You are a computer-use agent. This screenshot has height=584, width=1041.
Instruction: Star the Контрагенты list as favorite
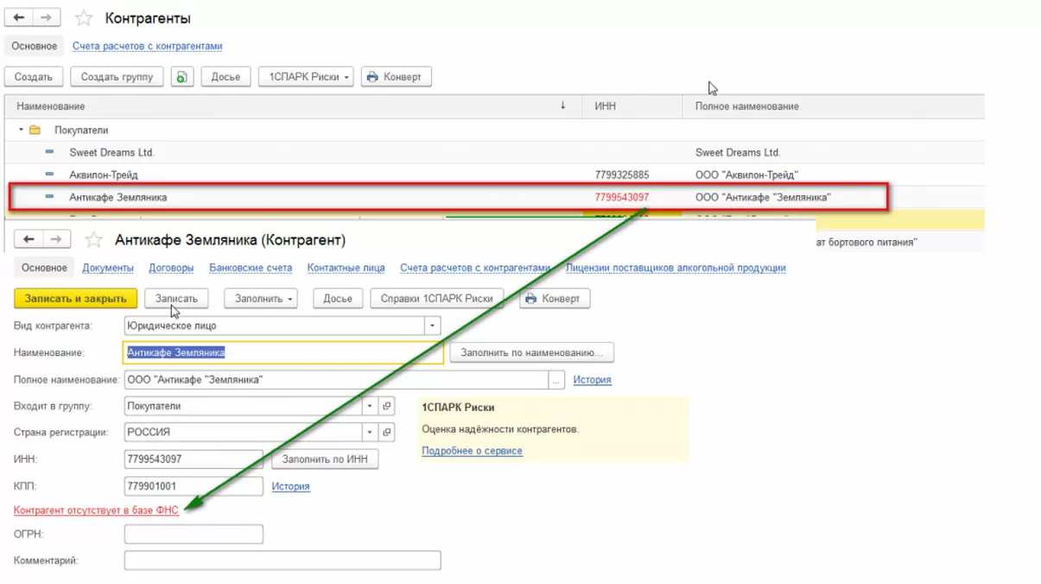pyautogui.click(x=84, y=18)
